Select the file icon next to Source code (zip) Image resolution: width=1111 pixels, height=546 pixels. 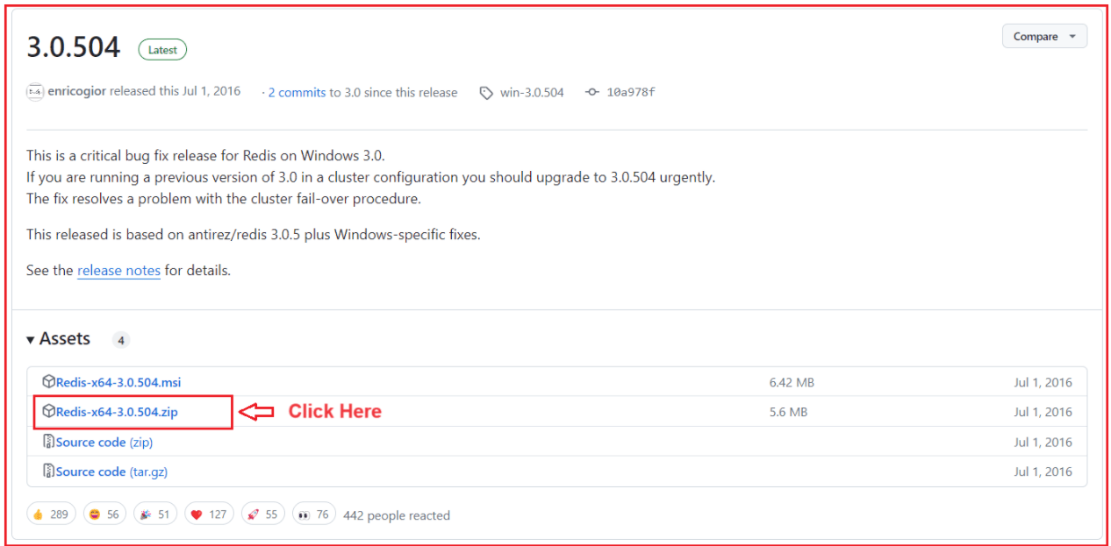pos(49,441)
